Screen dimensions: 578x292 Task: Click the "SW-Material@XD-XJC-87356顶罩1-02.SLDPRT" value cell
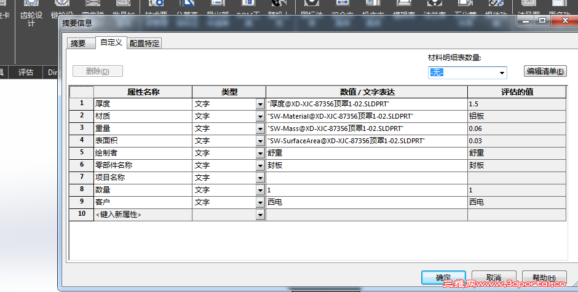tap(366, 116)
